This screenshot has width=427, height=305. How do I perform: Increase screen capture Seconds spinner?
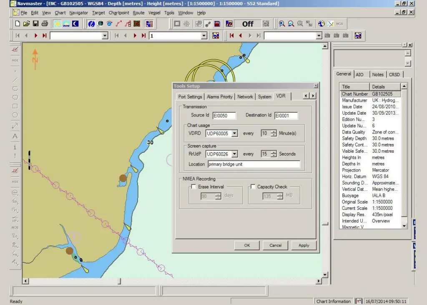274,152
